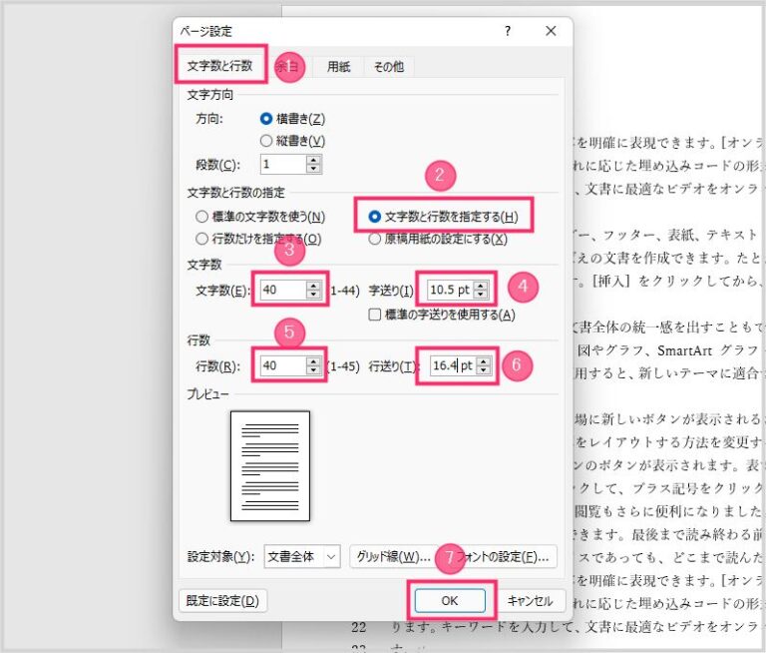Increase 文字数 with up arrow
Screen dimensions: 766x653
(x=313, y=286)
